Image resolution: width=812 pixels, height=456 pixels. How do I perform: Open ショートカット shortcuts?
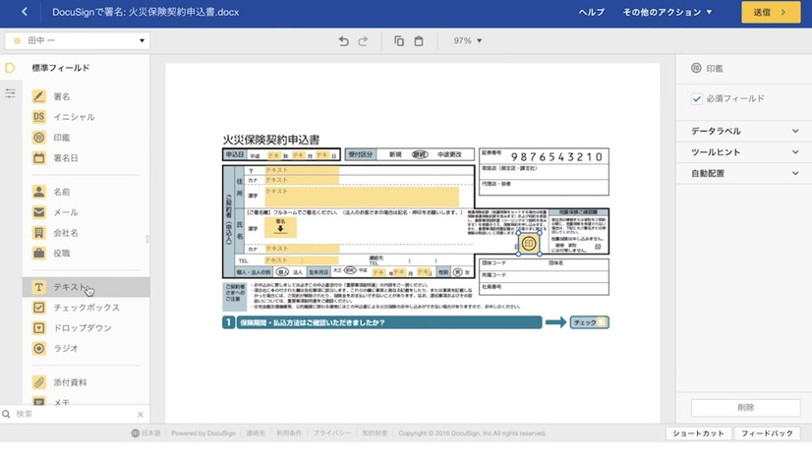pyautogui.click(x=698, y=433)
